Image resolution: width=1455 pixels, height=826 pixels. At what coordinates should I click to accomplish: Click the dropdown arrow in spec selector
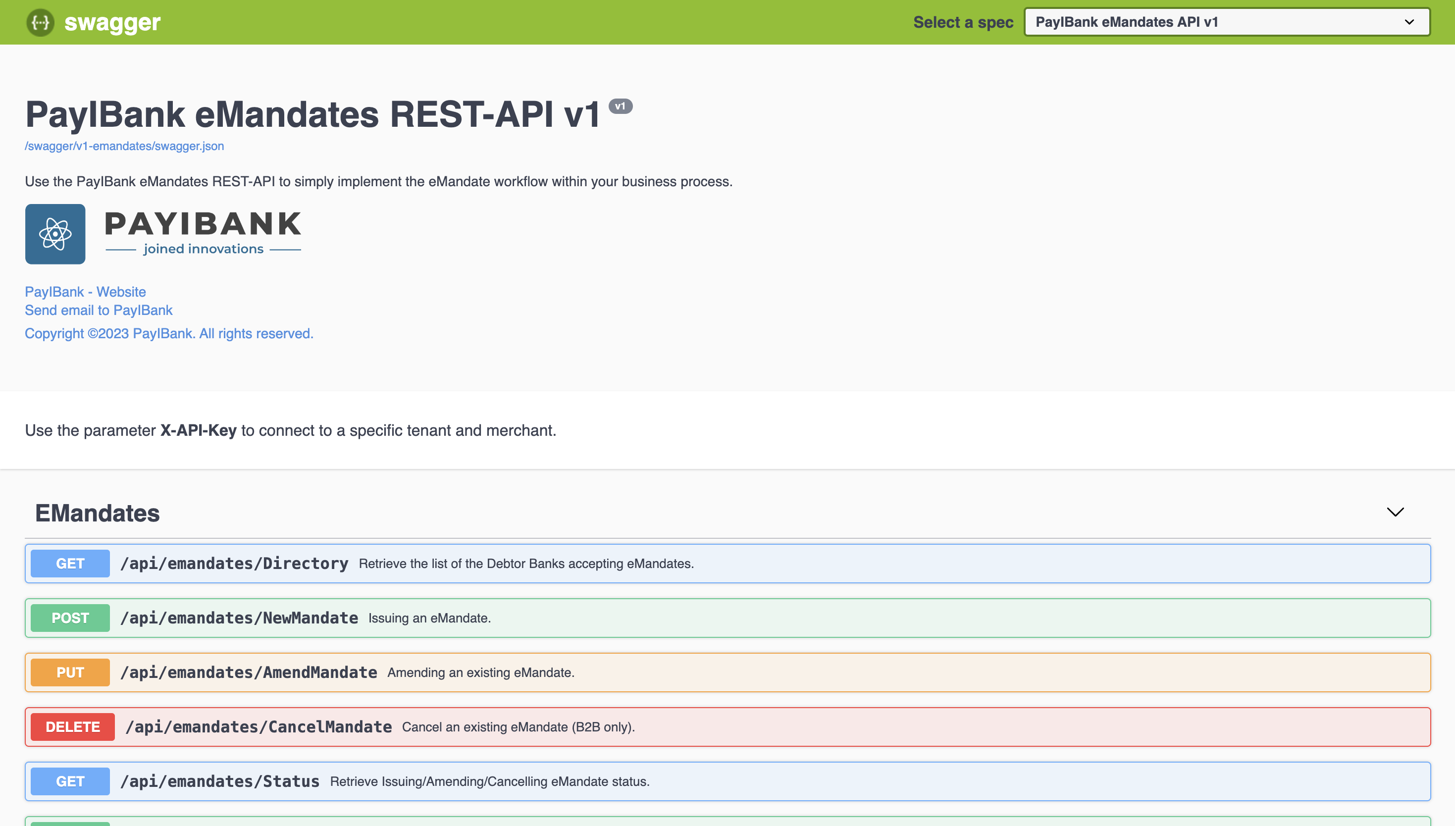point(1409,22)
